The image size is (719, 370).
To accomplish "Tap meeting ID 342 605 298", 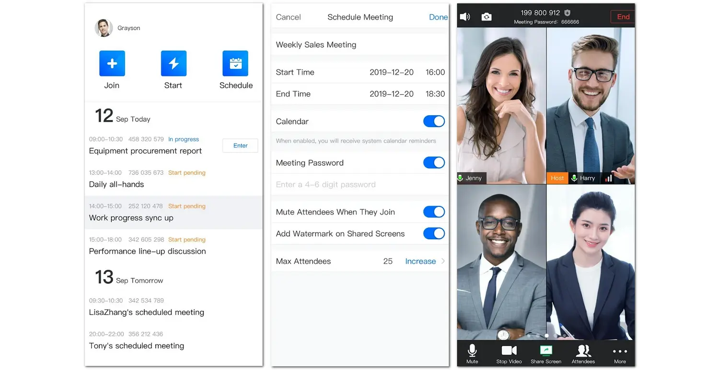I will [146, 240].
